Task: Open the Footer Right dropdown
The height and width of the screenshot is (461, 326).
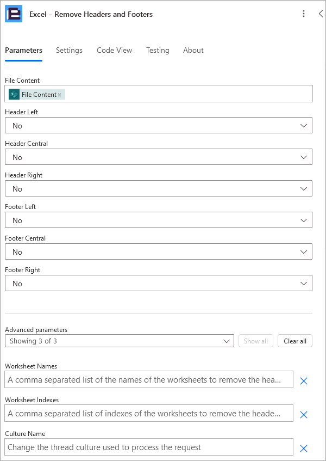Action: tap(159, 283)
